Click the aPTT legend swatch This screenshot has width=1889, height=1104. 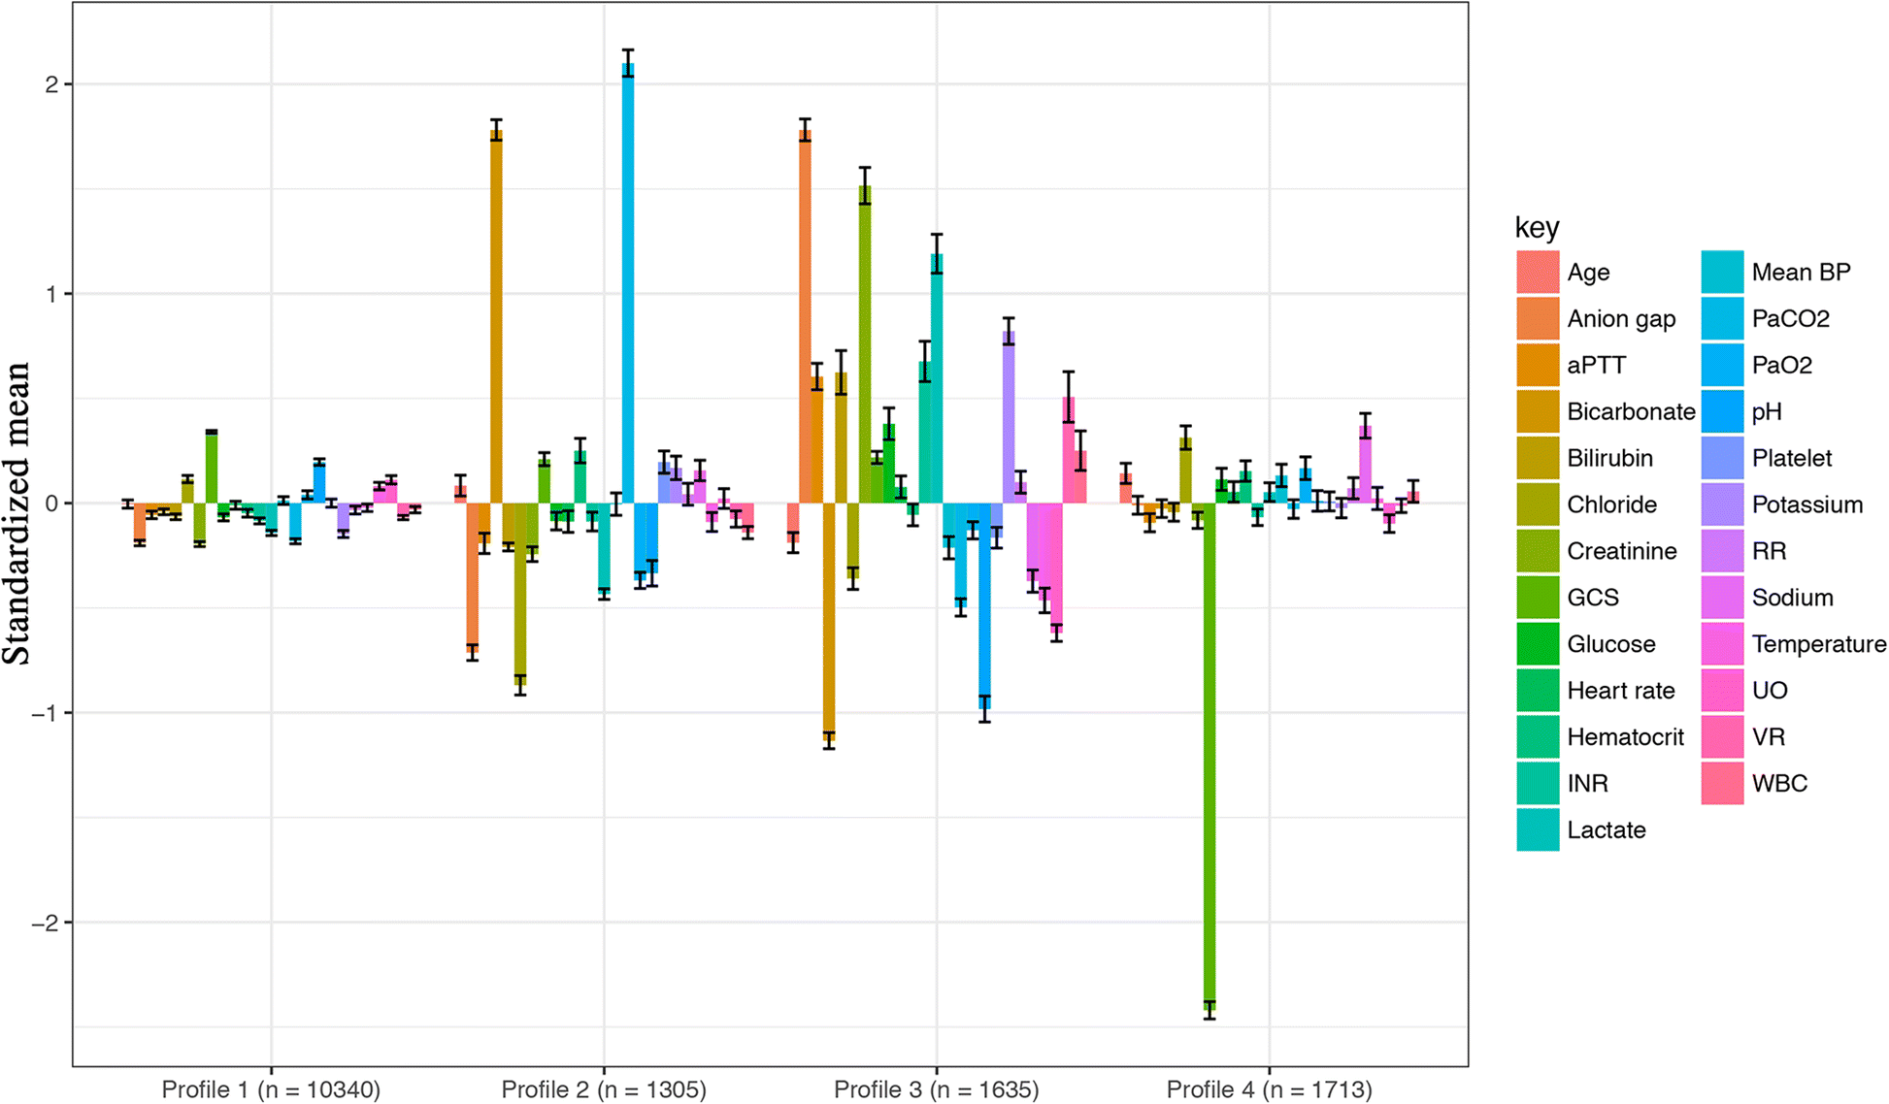1538,365
